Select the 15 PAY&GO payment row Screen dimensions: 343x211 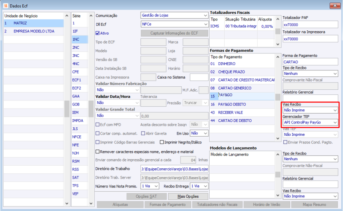242,96
